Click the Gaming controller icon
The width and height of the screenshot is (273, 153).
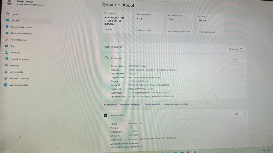tap(6, 65)
